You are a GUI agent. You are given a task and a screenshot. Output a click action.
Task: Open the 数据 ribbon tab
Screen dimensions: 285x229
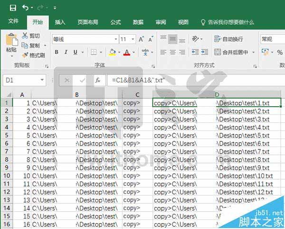click(x=138, y=22)
